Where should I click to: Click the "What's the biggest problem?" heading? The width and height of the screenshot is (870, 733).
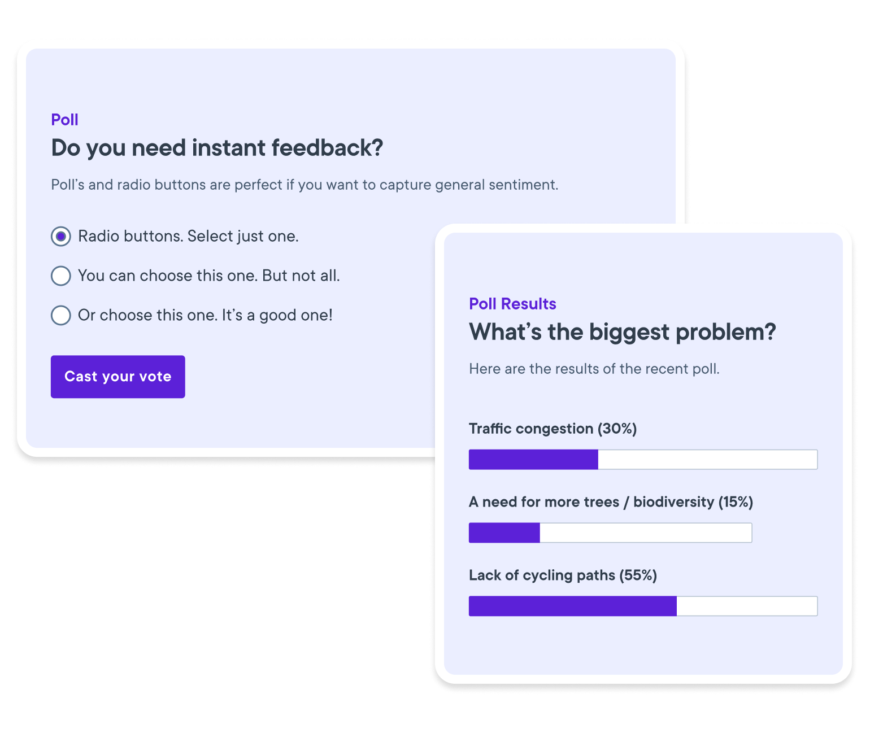tap(623, 332)
